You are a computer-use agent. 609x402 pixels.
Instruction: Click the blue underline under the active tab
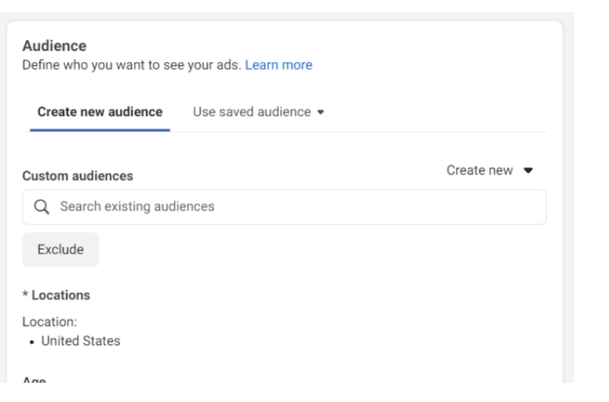pyautogui.click(x=100, y=130)
